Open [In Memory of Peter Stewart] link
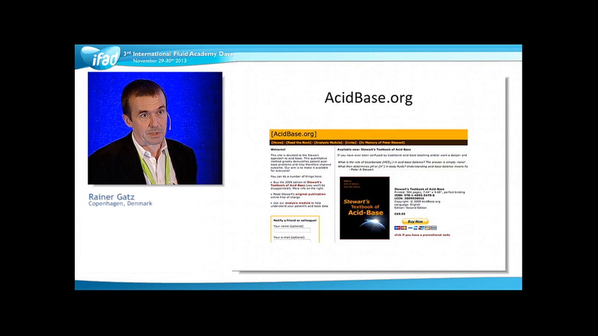 click(x=382, y=142)
